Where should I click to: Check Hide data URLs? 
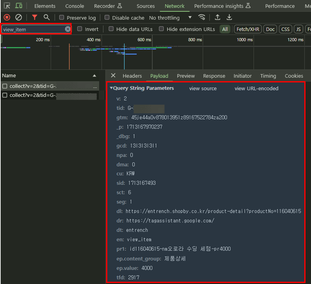coord(111,29)
